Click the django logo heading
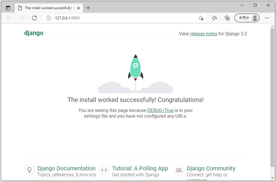276x182 pixels. (x=34, y=33)
